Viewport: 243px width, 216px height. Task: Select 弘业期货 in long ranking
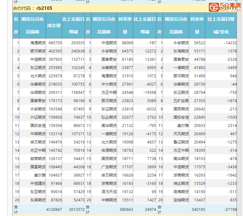pyautogui.click(x=109, y=117)
